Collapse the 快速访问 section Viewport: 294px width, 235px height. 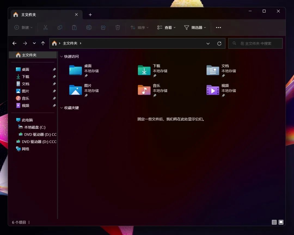click(62, 56)
